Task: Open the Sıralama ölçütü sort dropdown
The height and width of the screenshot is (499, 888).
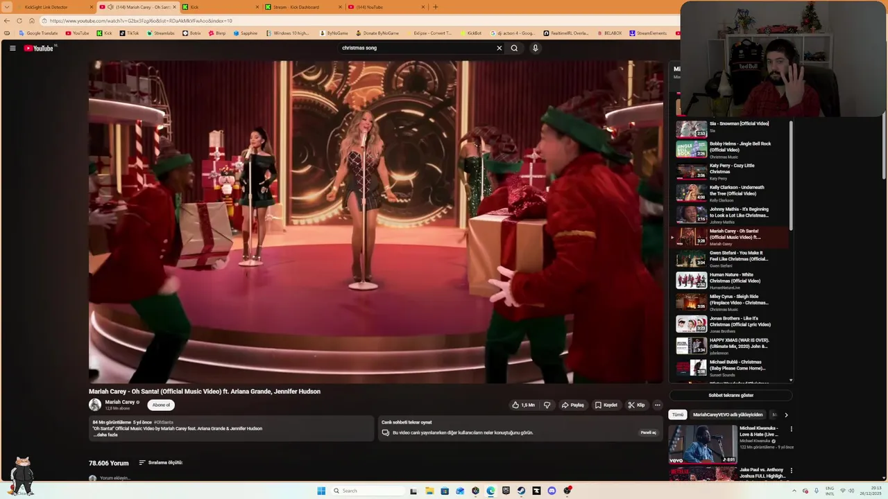Action: tap(160, 462)
